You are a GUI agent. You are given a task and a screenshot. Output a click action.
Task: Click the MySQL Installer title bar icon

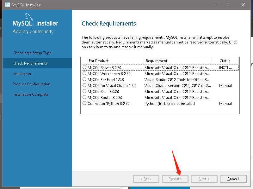[7, 5]
